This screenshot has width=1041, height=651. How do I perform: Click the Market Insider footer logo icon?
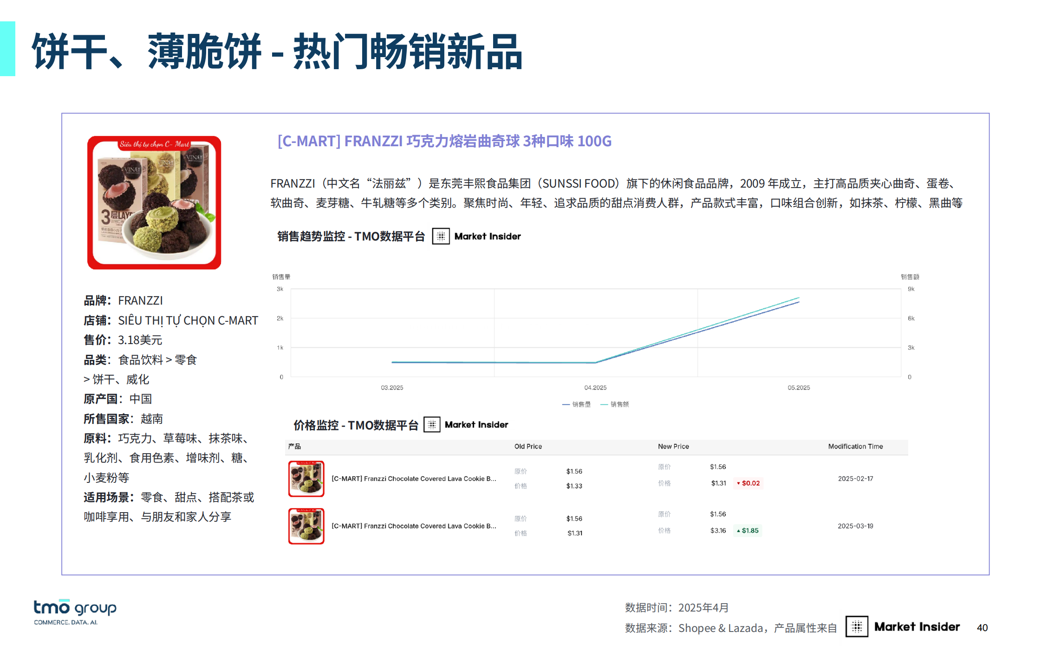coord(857,627)
